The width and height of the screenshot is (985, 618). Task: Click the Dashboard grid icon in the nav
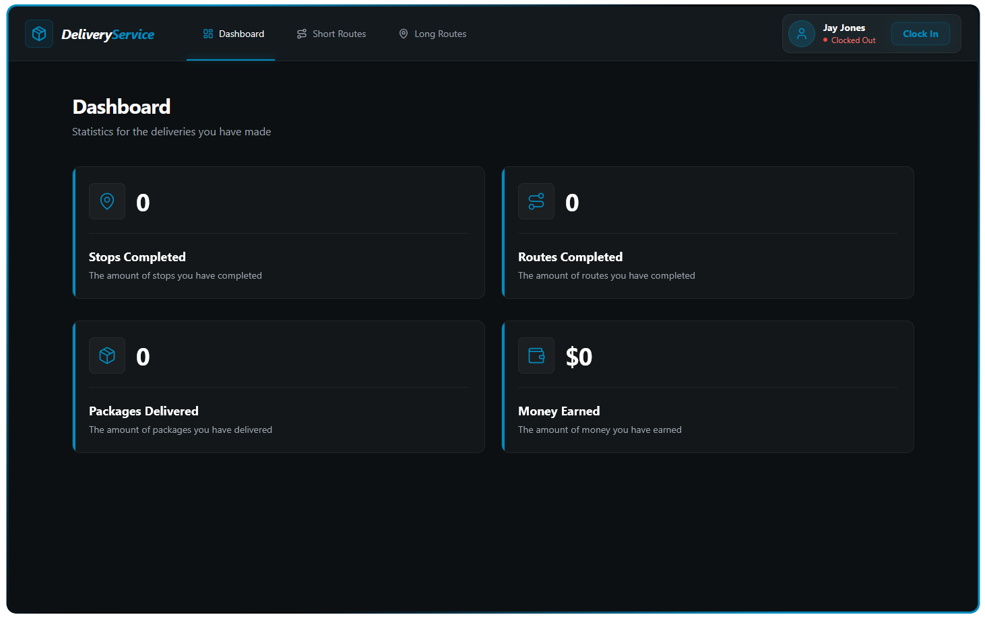tap(208, 34)
